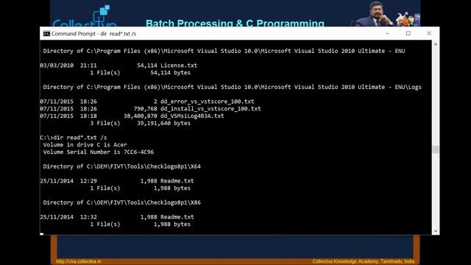Click Readme.txt dated 25/11/2014 12:32

pos(177,216)
